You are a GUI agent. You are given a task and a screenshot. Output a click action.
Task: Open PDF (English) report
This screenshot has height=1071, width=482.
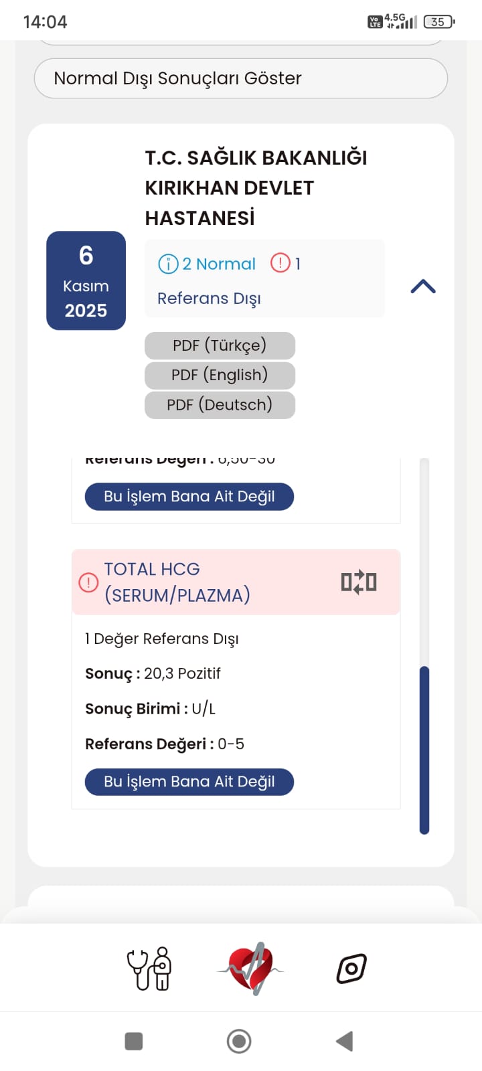tap(220, 375)
